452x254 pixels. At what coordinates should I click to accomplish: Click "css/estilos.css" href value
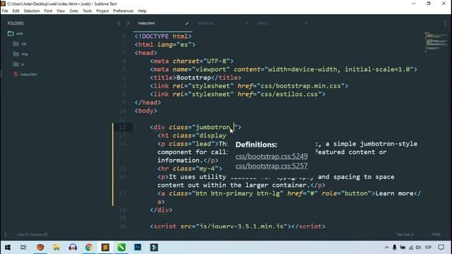tap(289, 94)
